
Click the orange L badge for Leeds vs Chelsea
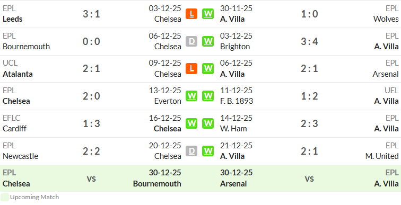[191, 14]
